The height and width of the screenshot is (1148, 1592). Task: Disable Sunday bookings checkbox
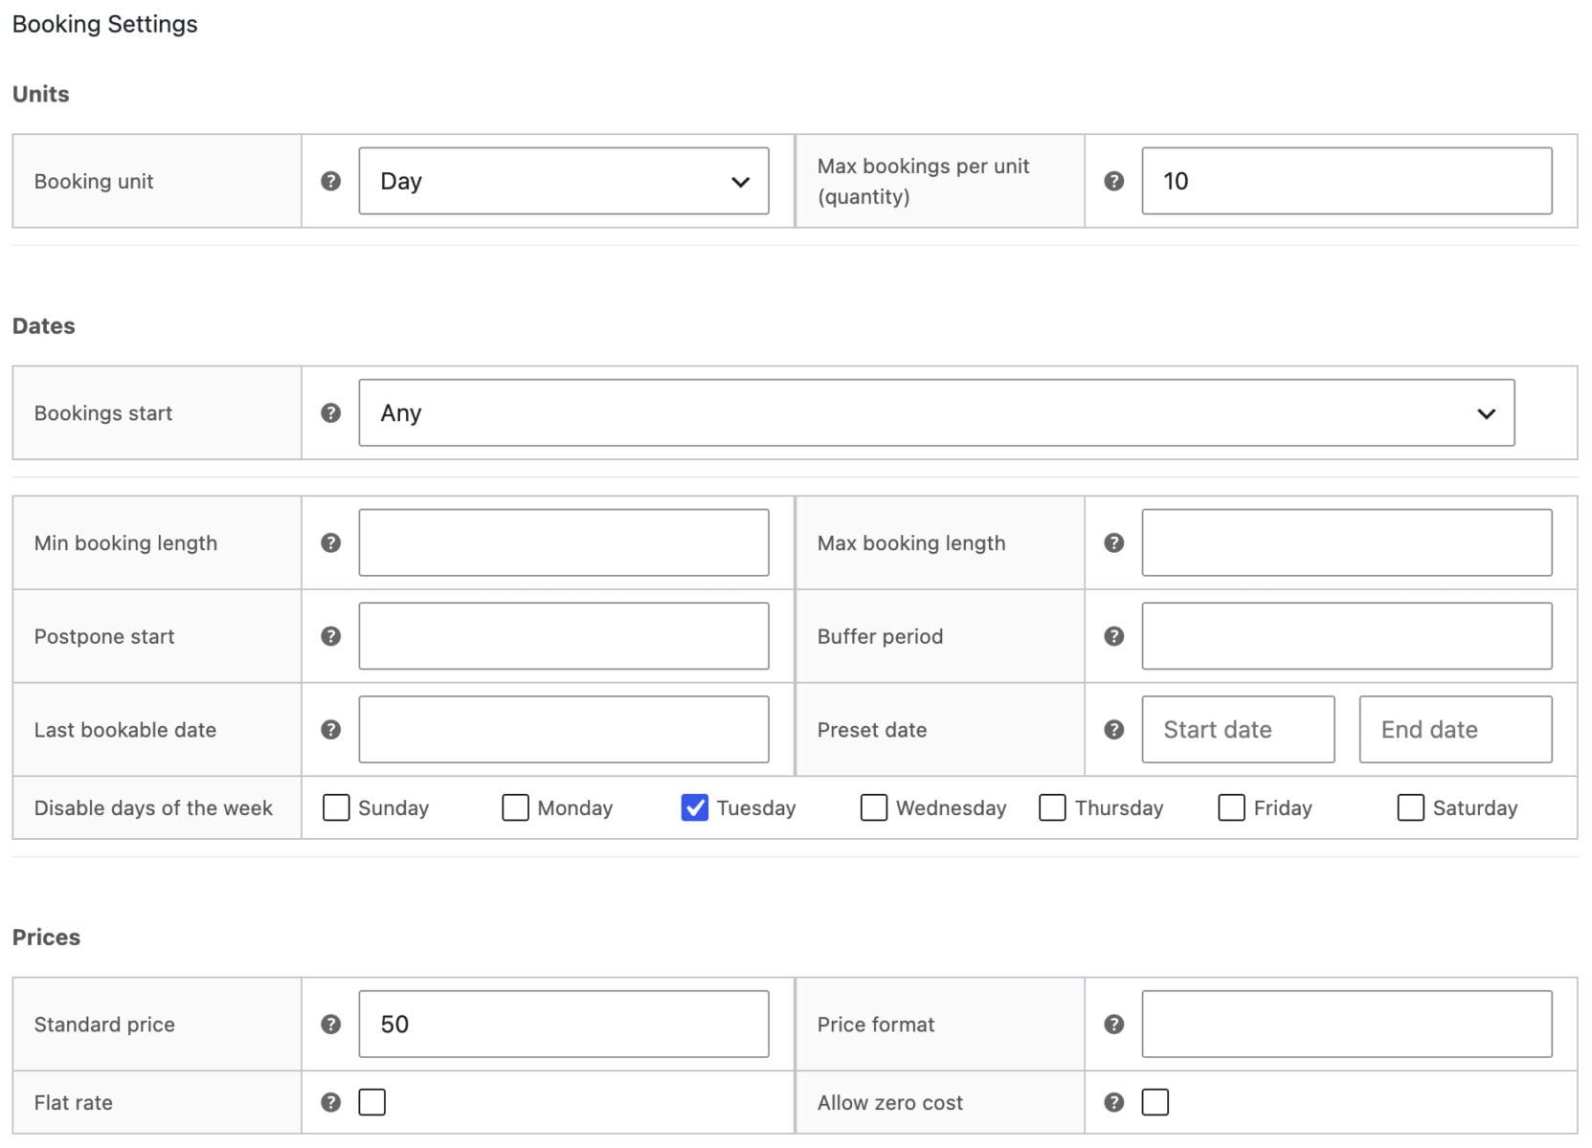336,807
